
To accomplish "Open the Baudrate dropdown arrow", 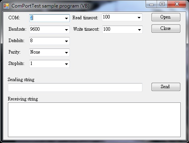I will [66, 30].
